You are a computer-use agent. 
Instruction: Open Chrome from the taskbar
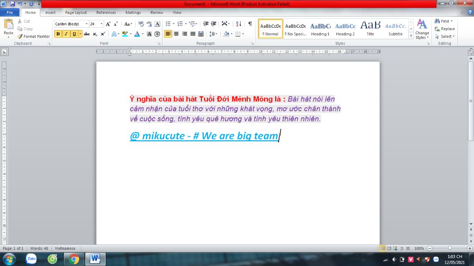pos(74,259)
